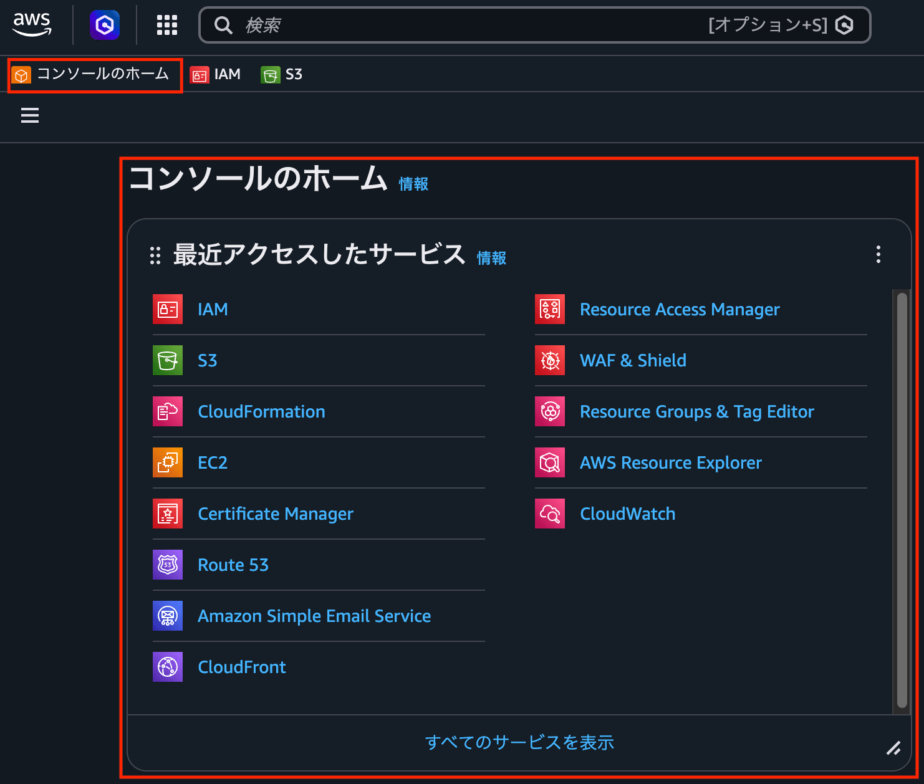Select the WAF & Shield service icon
Image resolution: width=924 pixels, height=784 pixels.
tap(549, 360)
